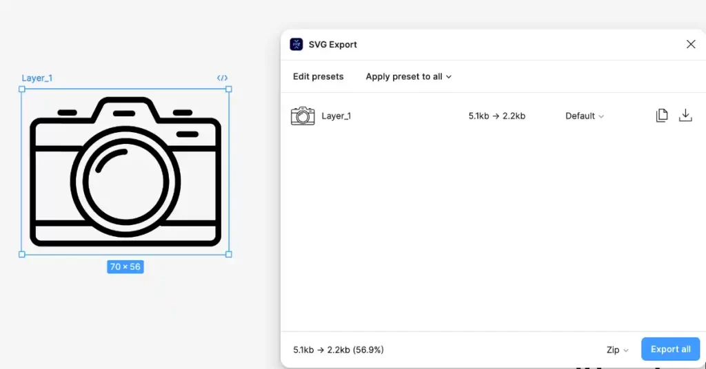
Task: Select the camera graphic on the canvas
Action: [x=125, y=172]
